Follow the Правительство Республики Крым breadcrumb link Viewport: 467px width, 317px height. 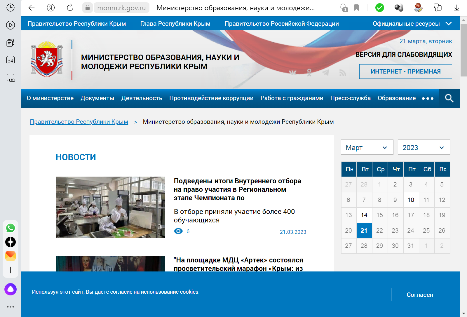click(x=79, y=122)
